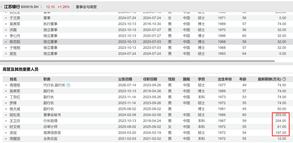Expand the 罗锋 row triangle
Image resolution: width=293 pixels, height=143 pixels.
tap(6, 103)
